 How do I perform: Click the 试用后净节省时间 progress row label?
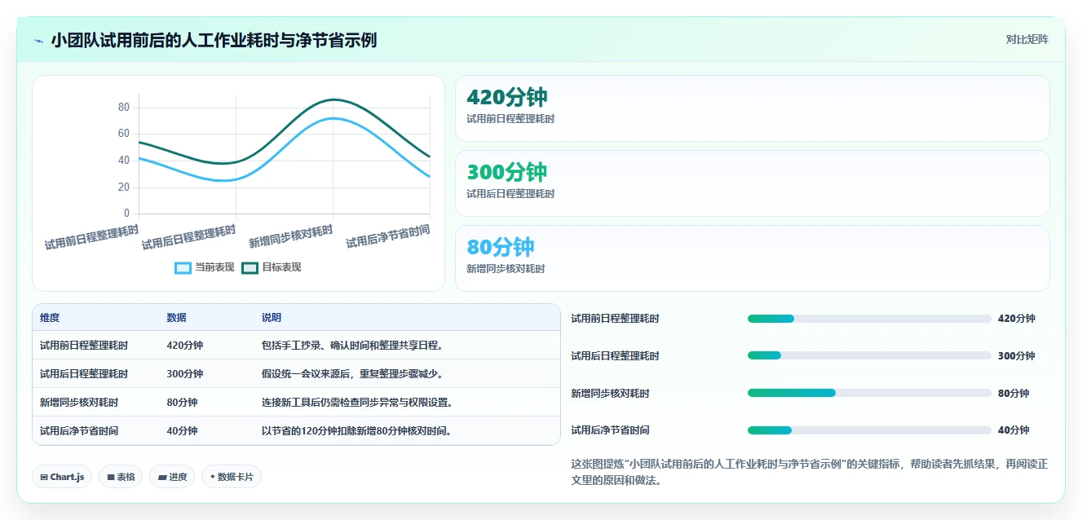coord(610,430)
